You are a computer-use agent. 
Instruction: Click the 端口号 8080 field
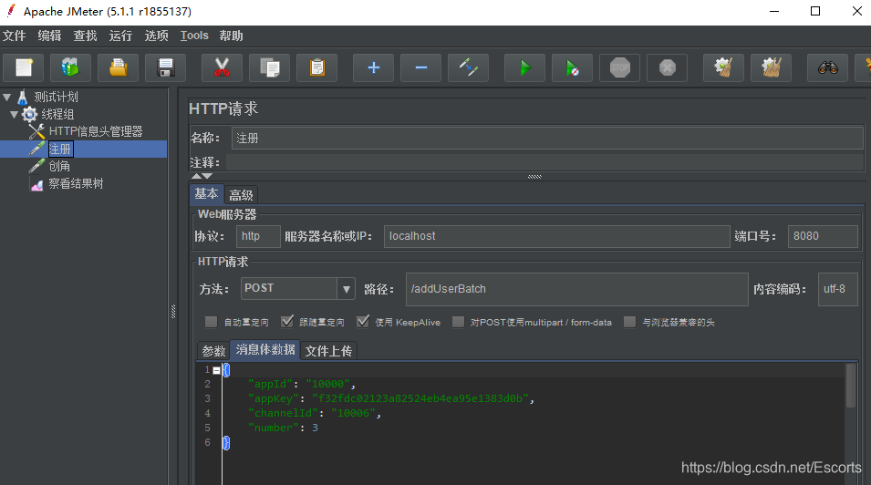(x=823, y=236)
